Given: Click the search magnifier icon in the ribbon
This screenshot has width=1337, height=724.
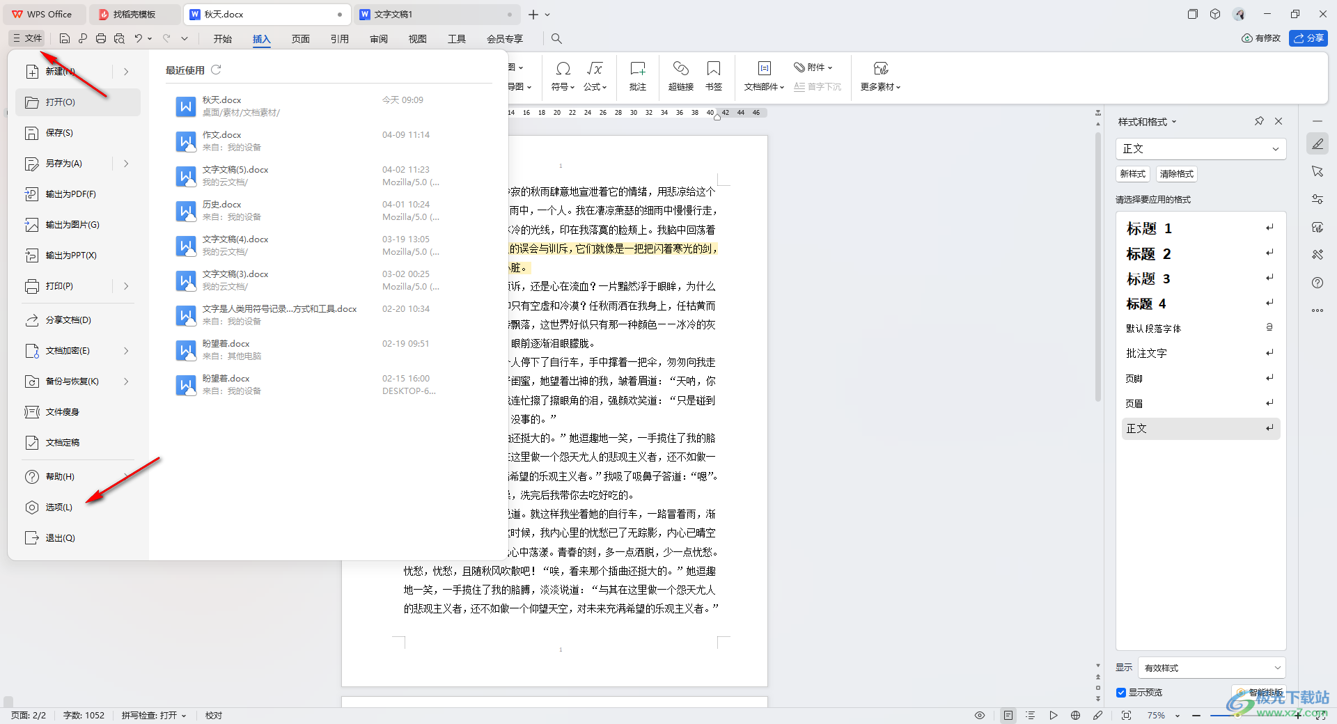Looking at the screenshot, I should pyautogui.click(x=556, y=39).
